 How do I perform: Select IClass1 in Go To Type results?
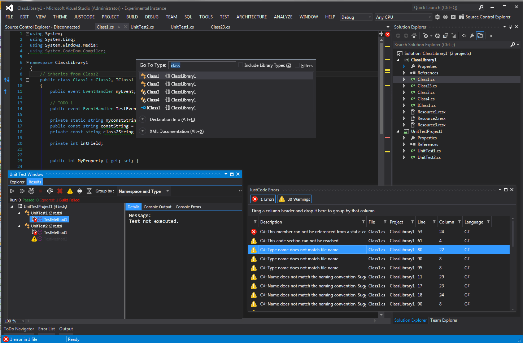(226, 108)
